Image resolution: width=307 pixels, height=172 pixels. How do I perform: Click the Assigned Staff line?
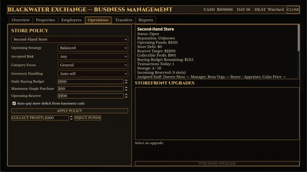pos(211,77)
